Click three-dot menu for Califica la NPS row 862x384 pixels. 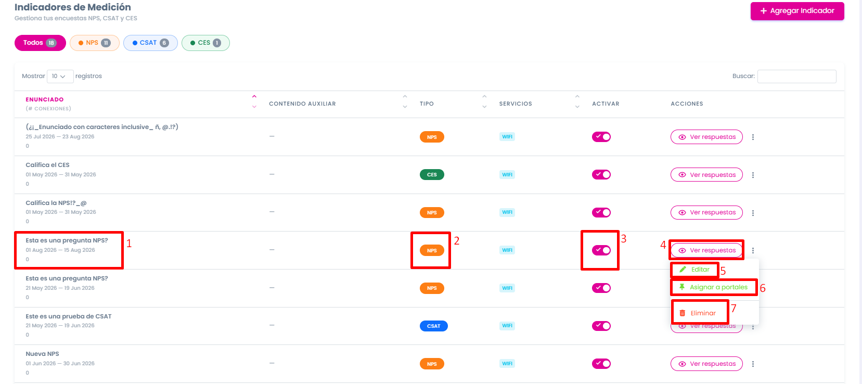click(753, 213)
